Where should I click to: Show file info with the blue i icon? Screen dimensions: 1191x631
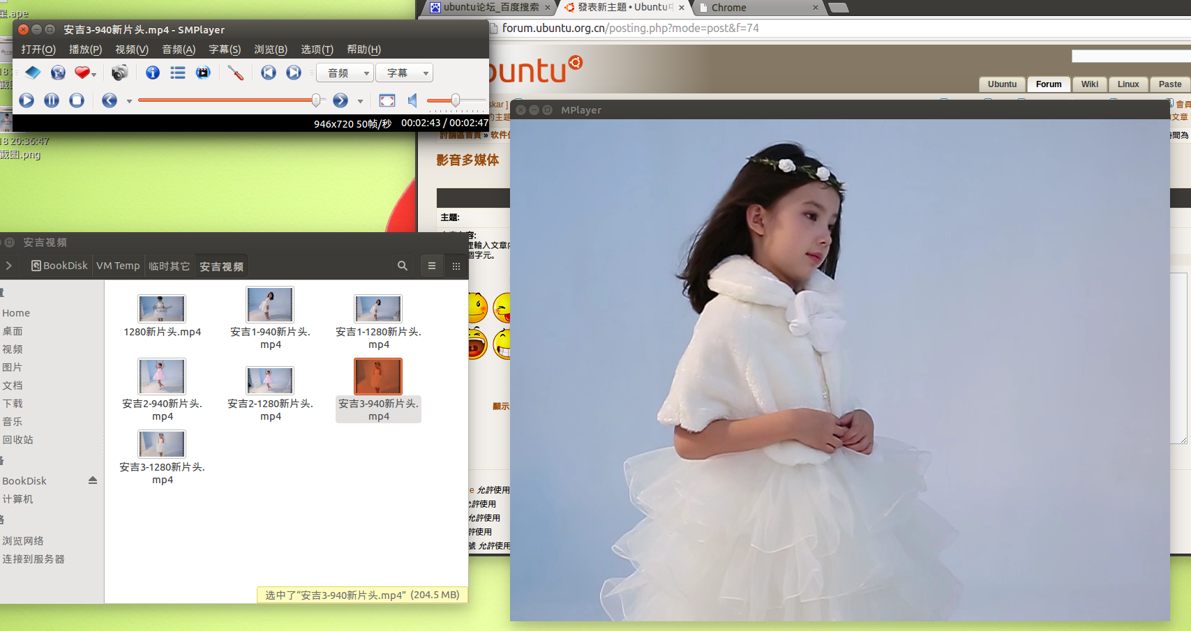coord(153,73)
